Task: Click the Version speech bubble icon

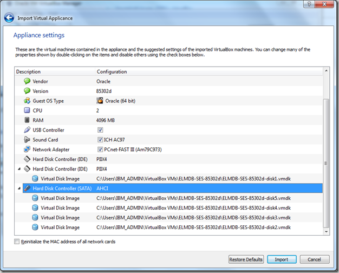Action: [x=27, y=91]
